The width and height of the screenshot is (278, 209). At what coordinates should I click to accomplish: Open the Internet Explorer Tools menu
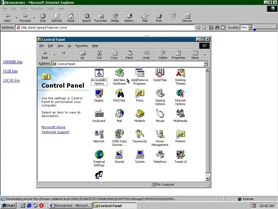tap(50, 8)
